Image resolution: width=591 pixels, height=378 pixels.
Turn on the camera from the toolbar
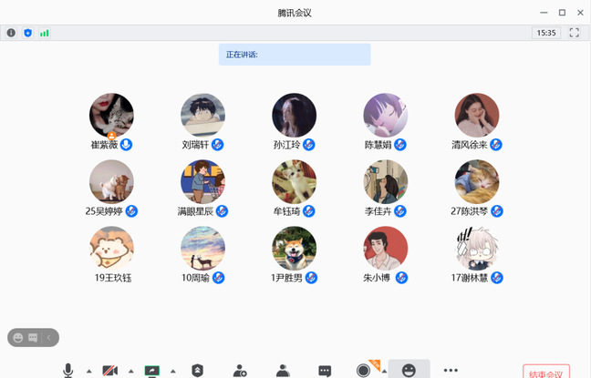tap(109, 370)
